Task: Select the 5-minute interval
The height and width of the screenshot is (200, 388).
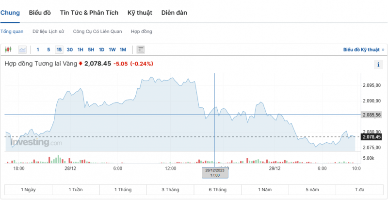Action: (48, 50)
